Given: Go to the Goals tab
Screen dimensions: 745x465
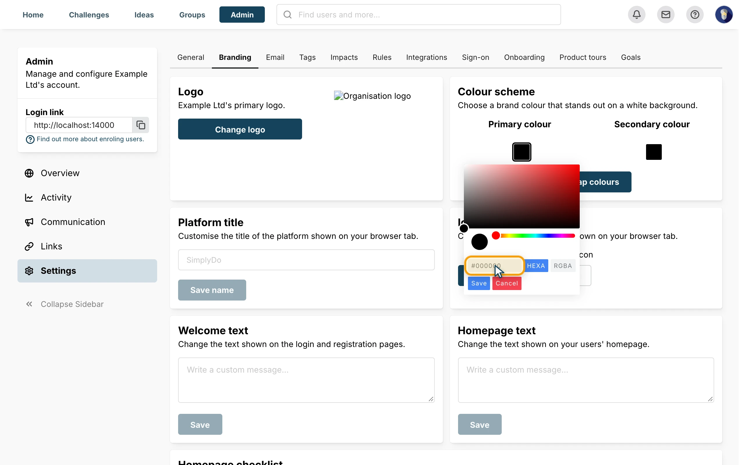Looking at the screenshot, I should [x=630, y=58].
